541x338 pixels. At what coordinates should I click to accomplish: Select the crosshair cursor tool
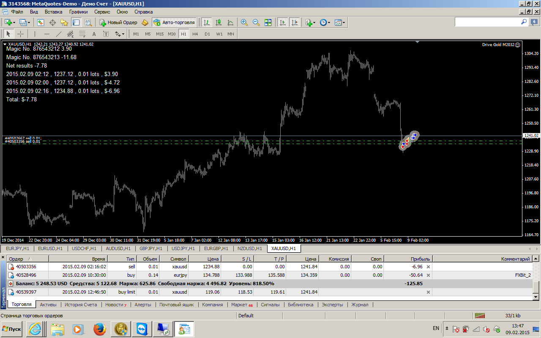pos(20,34)
